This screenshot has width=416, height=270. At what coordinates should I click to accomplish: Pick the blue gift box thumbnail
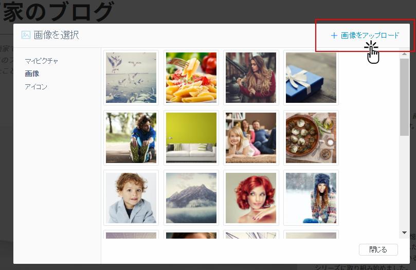[x=311, y=78]
